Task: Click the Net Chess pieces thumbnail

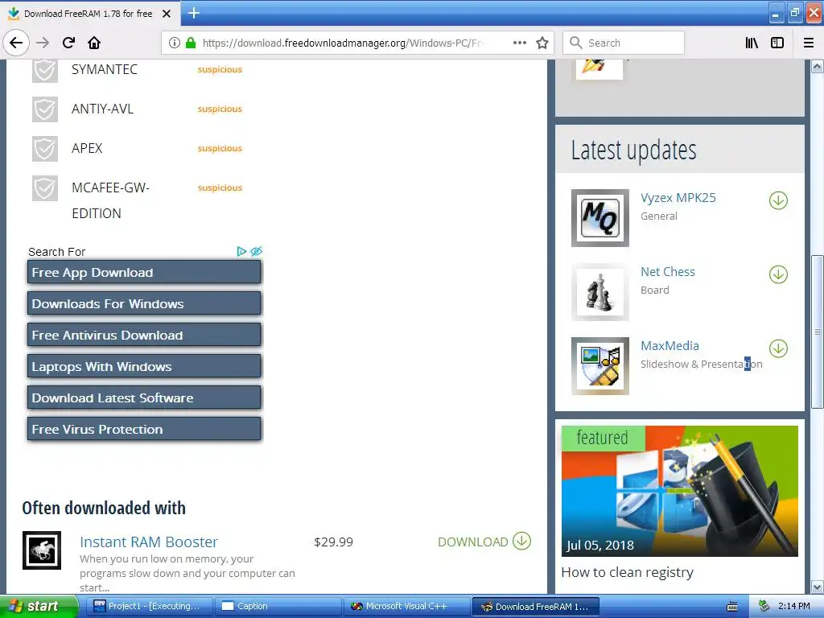Action: [x=600, y=291]
